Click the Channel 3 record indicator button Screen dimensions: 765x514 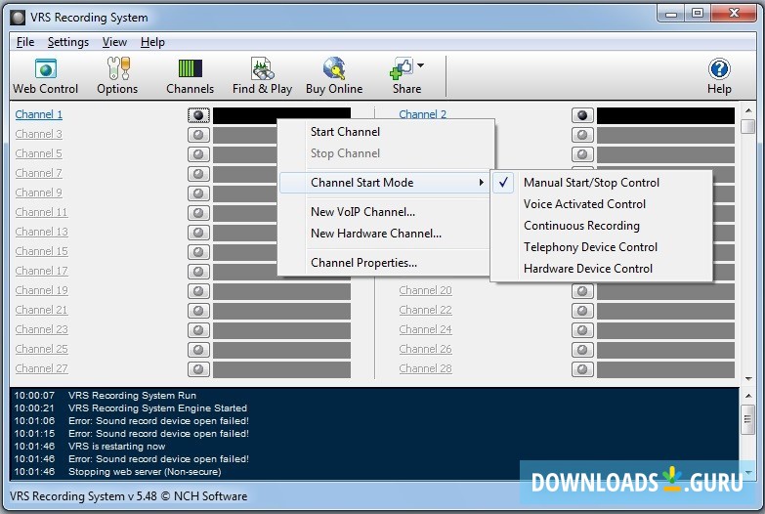pyautogui.click(x=198, y=135)
